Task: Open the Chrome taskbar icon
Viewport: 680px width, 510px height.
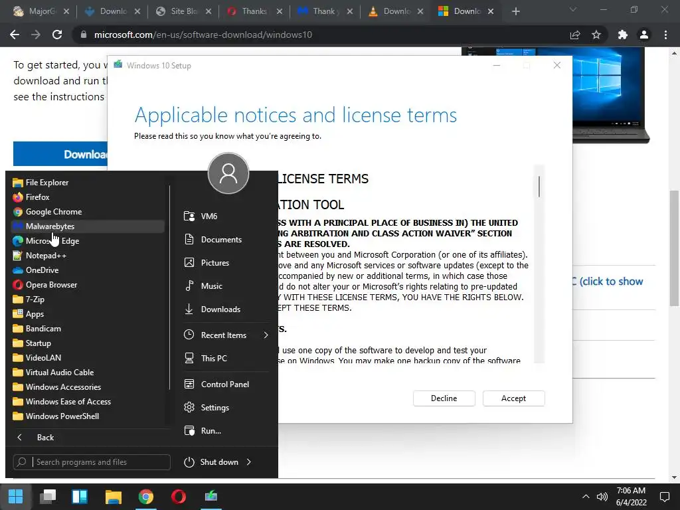Action: pos(146,497)
